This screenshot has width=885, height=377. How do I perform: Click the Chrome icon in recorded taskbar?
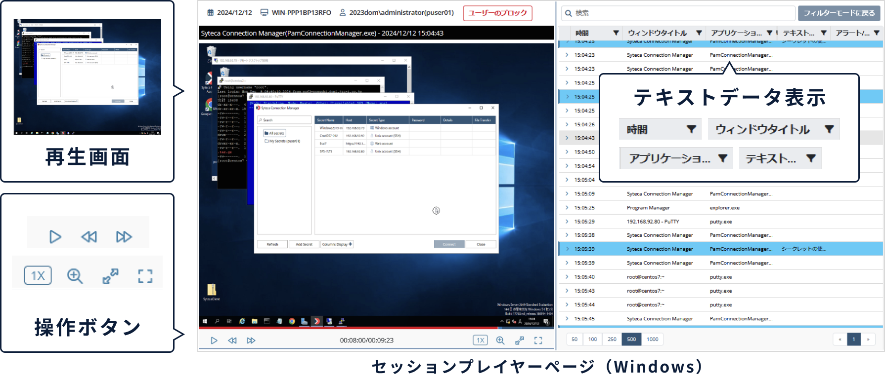(x=292, y=321)
